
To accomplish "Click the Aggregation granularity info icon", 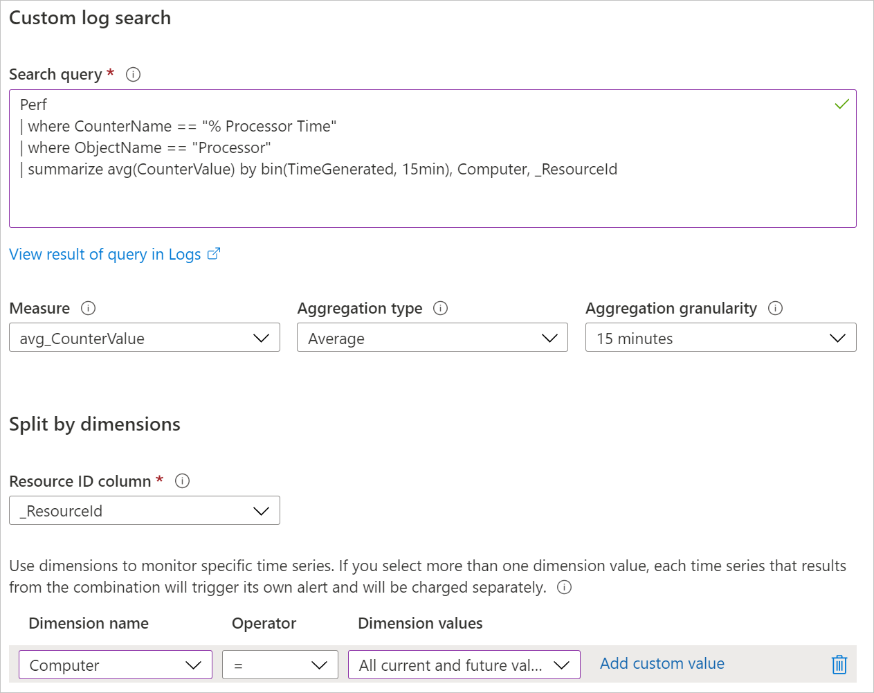I will tap(775, 308).
